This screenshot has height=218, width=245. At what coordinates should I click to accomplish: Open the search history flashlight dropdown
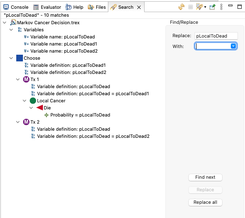pos(205,7)
